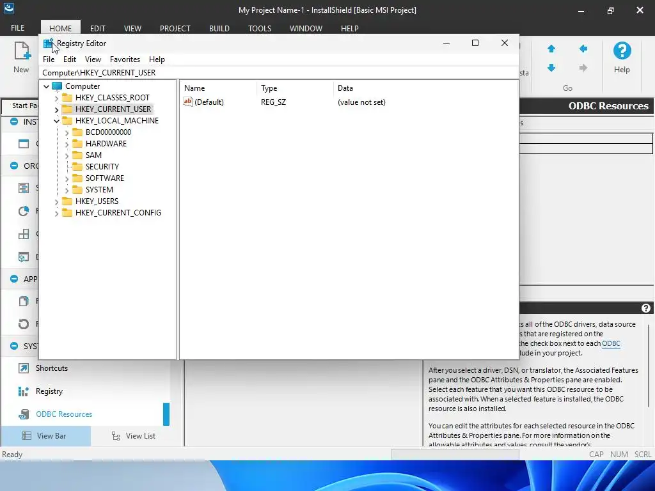The height and width of the screenshot is (491, 655).
Task: Open InstallShield FILE tab
Action: coord(17,28)
